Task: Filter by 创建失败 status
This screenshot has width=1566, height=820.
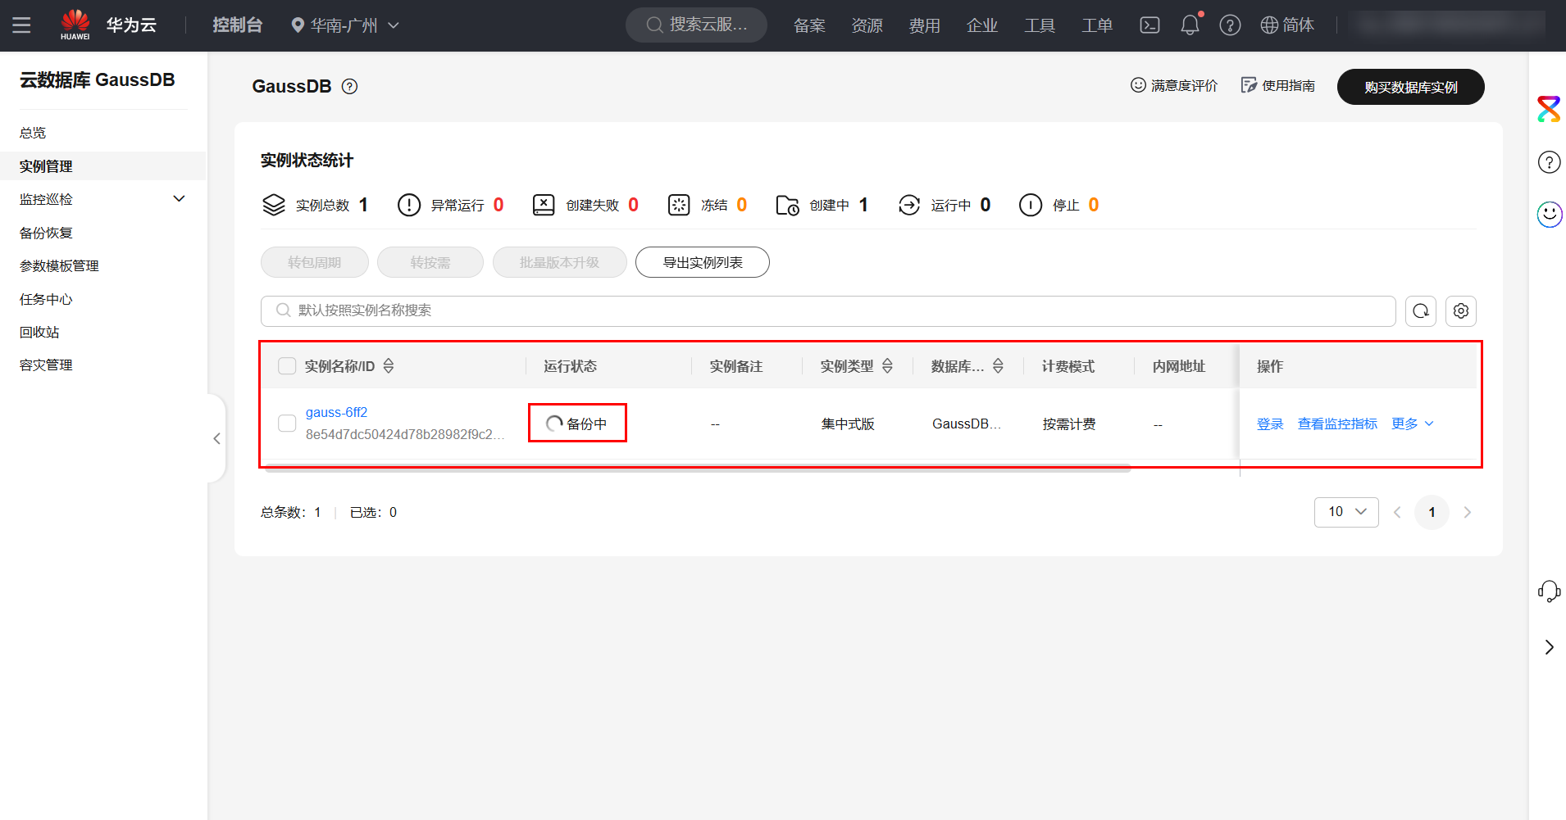Action: click(x=585, y=205)
